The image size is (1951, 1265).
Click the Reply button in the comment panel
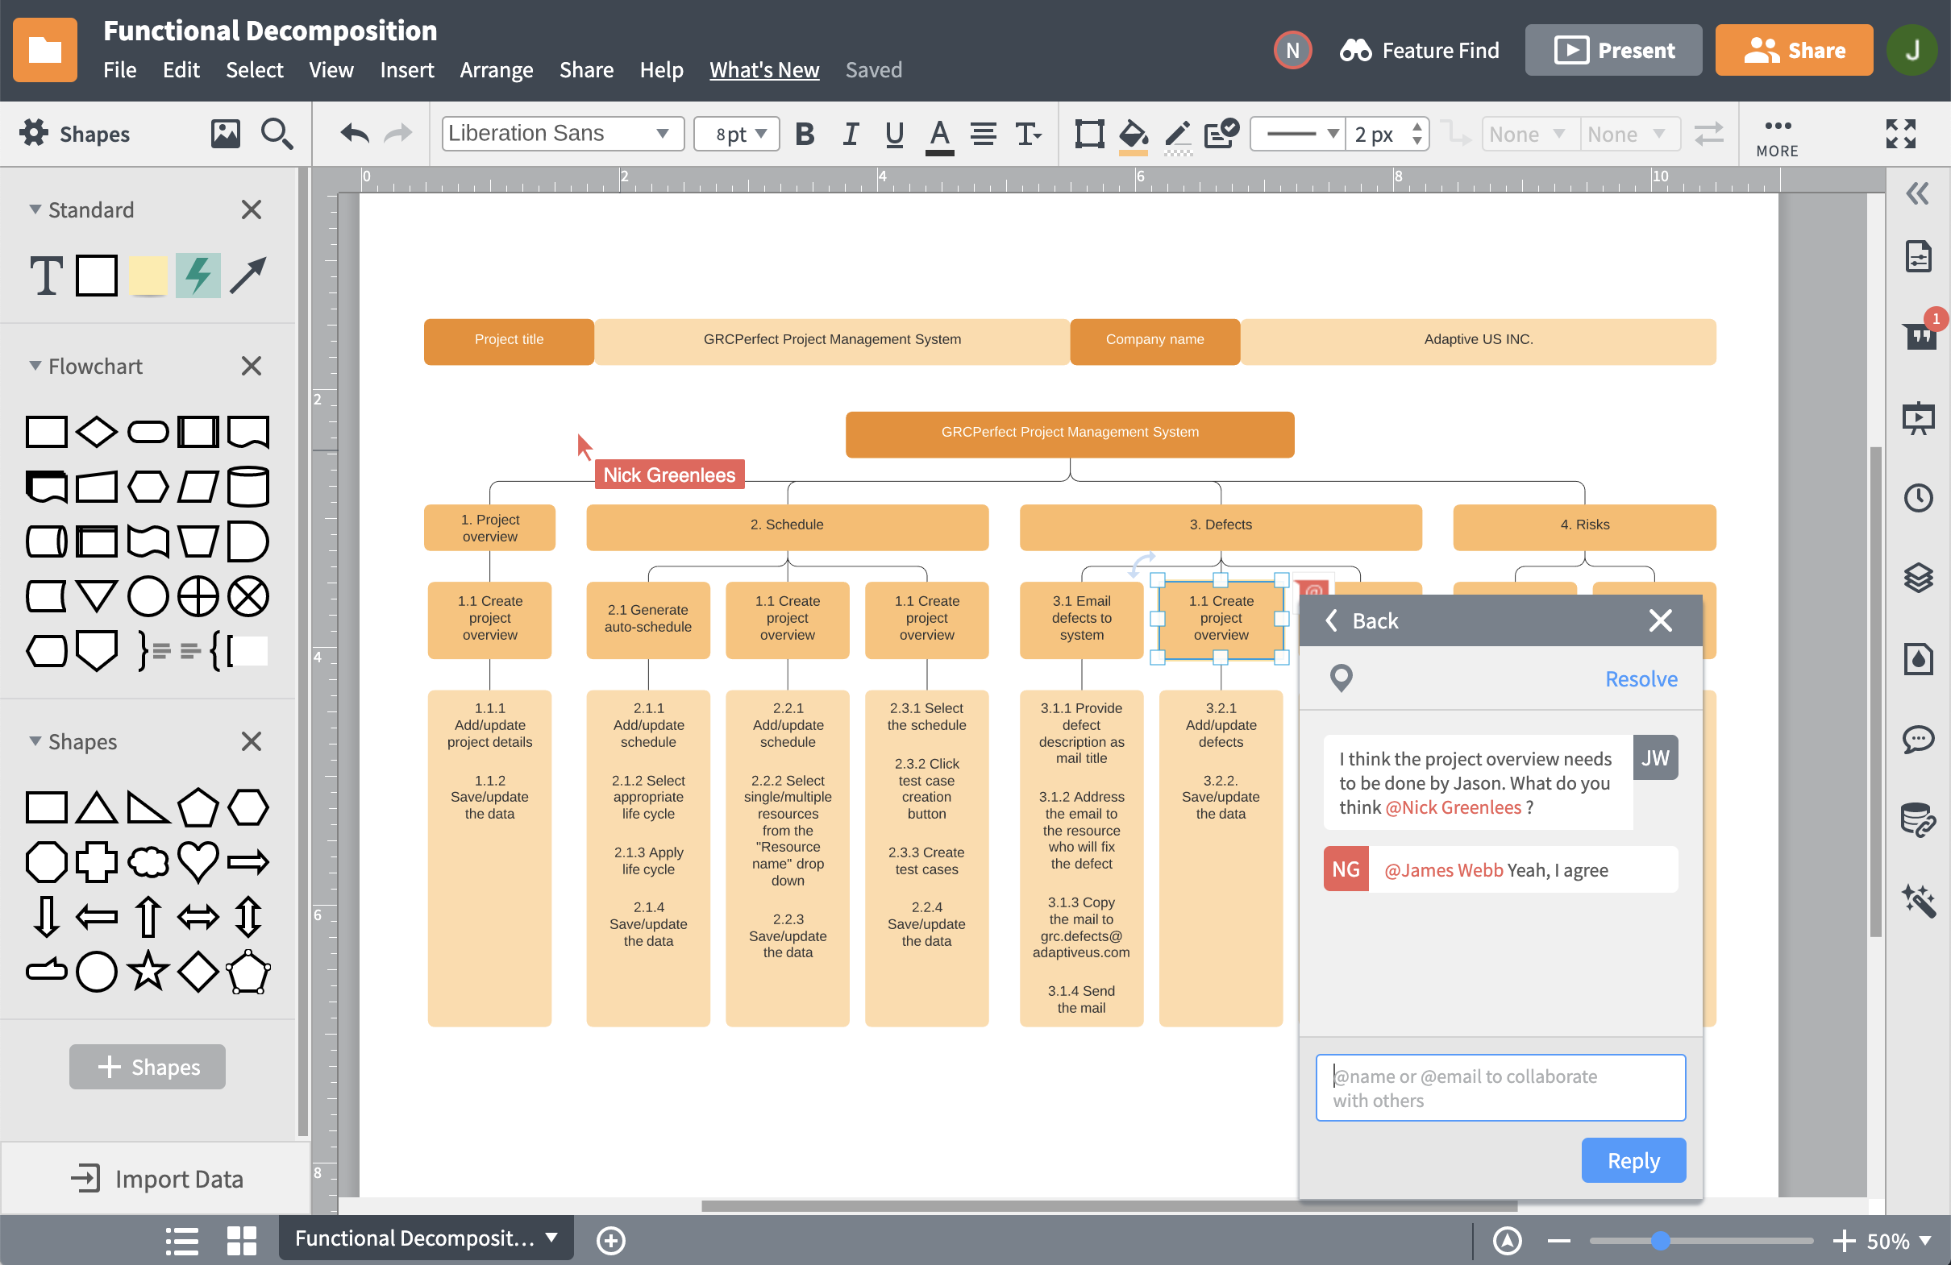tap(1633, 1160)
